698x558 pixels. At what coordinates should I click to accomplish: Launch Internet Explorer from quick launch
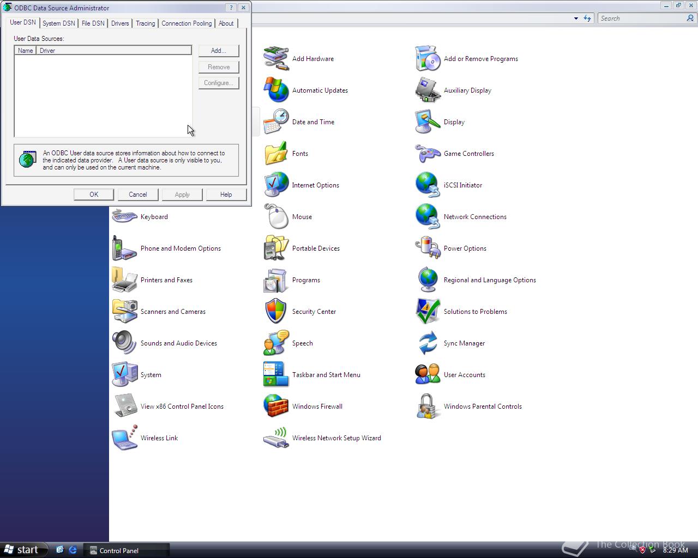[x=73, y=550]
